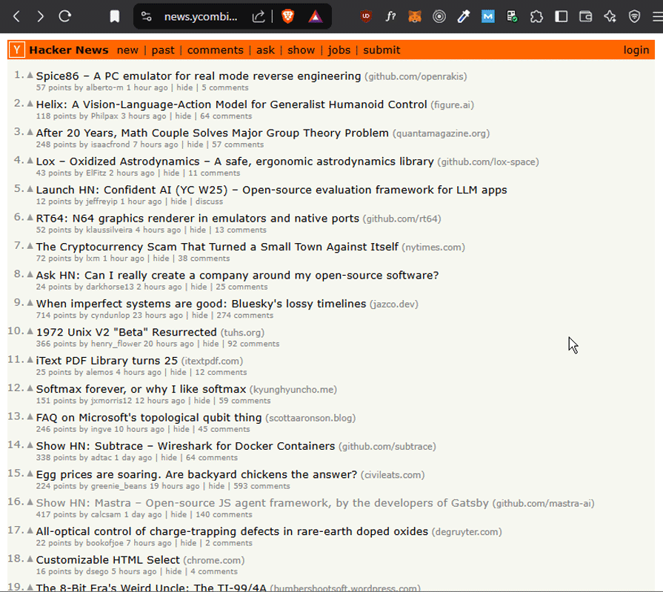Hide the story about soaring egg prices

coord(216,486)
